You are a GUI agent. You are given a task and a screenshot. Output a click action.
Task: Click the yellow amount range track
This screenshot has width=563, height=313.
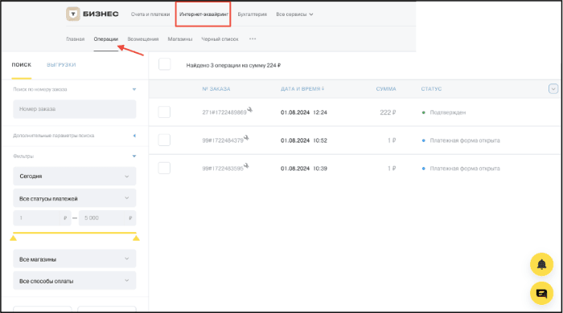(75, 233)
